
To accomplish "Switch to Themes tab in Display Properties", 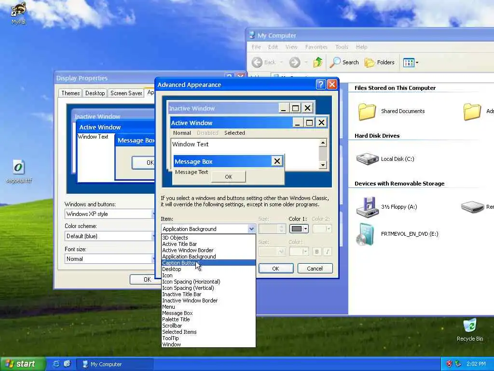I will click(70, 93).
